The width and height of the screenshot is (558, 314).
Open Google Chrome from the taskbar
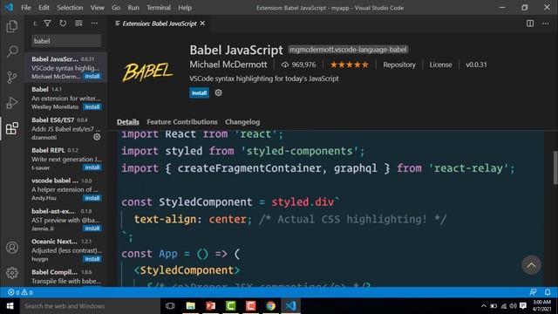(x=270, y=306)
